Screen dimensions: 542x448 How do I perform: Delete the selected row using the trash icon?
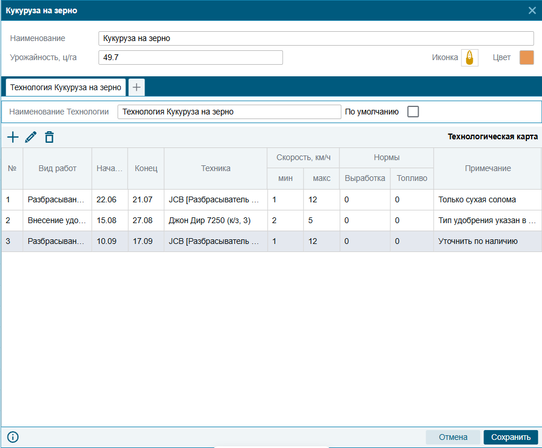49,137
